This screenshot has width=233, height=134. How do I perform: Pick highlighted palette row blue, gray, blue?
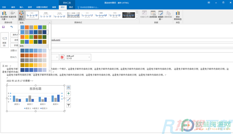(x=33, y=32)
